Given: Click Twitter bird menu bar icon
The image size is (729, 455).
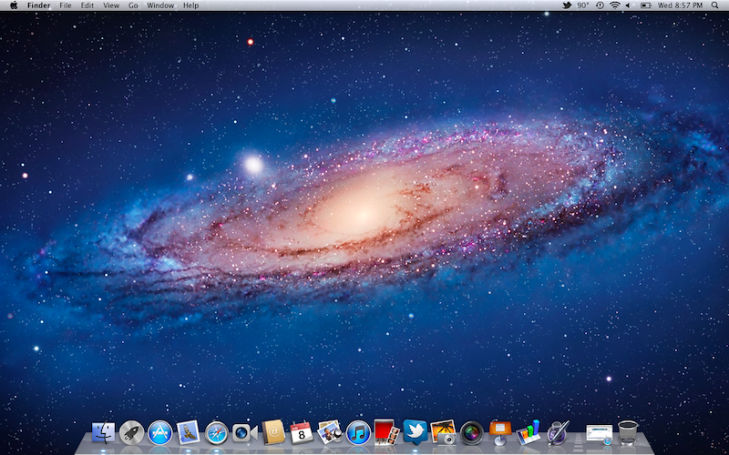Looking at the screenshot, I should [x=567, y=5].
